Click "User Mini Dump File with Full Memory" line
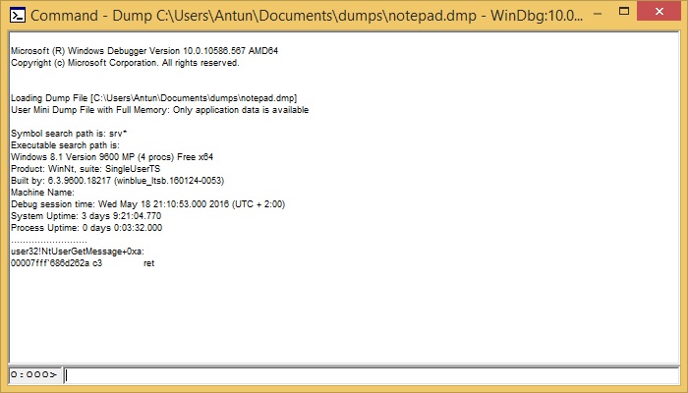 [x=159, y=110]
